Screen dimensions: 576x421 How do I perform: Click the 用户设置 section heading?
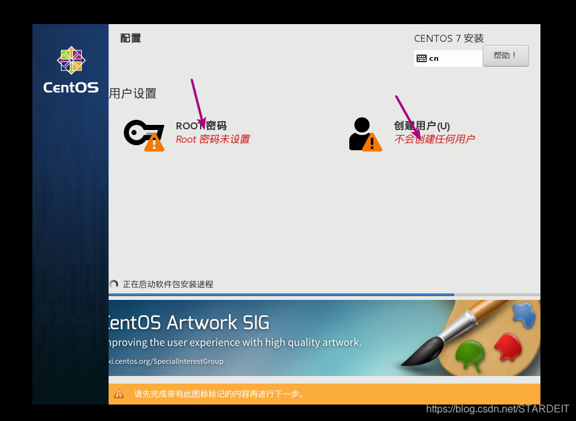133,93
